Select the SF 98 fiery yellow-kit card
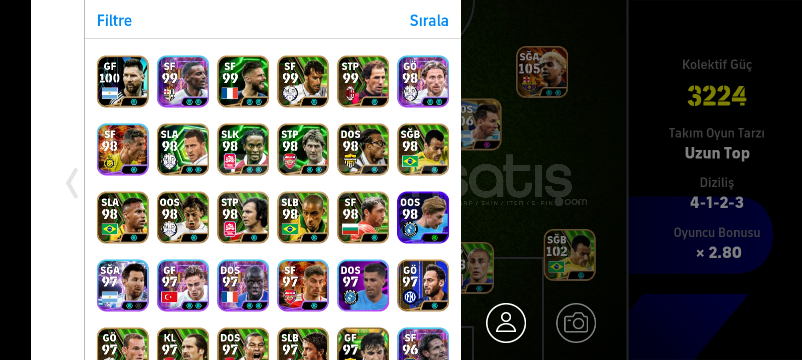Screen dimensions: 802x360 pos(123,149)
